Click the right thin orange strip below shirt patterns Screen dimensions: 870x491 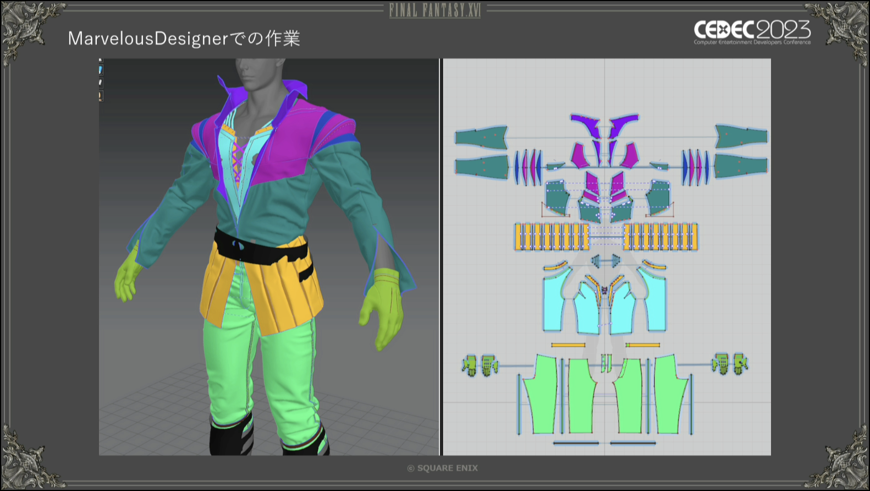643,345
